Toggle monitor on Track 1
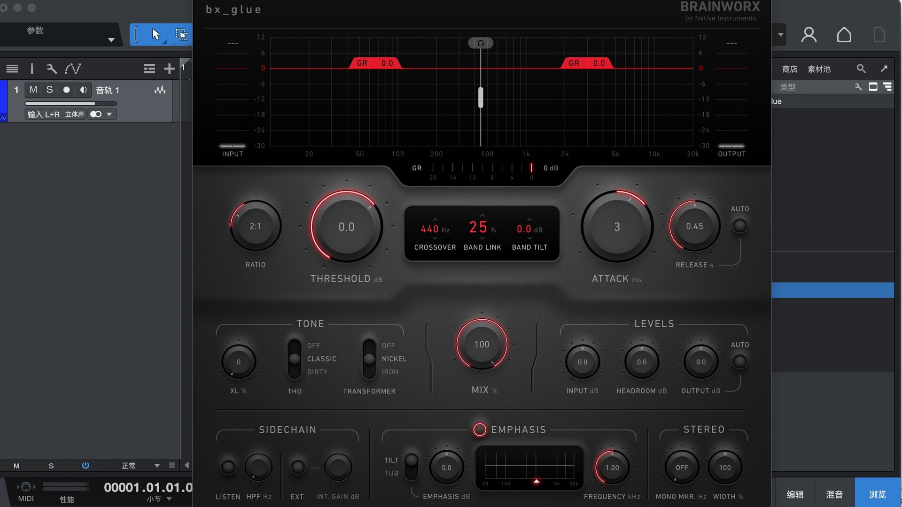This screenshot has width=902, height=507. (83, 90)
